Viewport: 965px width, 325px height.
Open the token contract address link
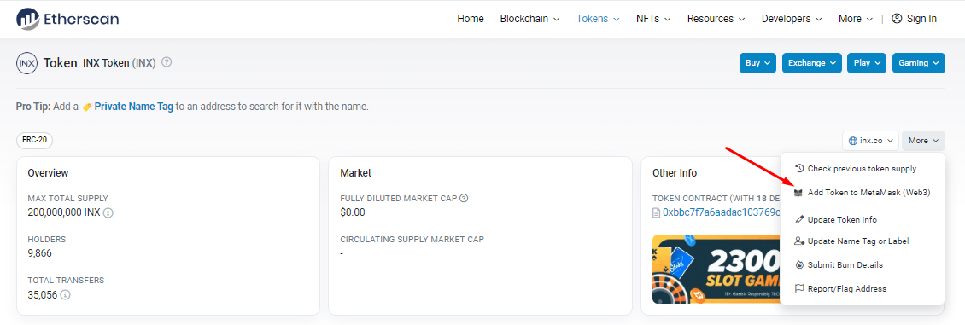coord(722,212)
